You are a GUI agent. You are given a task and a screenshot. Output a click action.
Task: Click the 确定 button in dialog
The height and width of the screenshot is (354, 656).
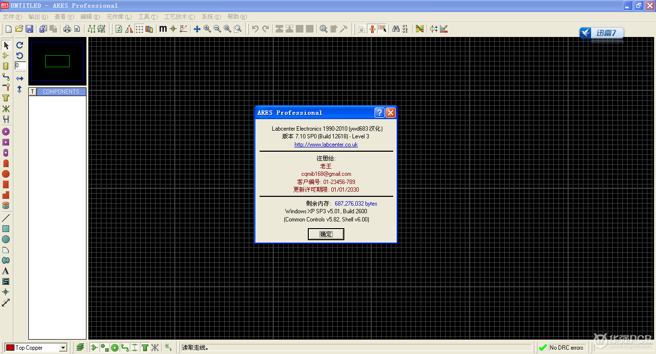326,234
